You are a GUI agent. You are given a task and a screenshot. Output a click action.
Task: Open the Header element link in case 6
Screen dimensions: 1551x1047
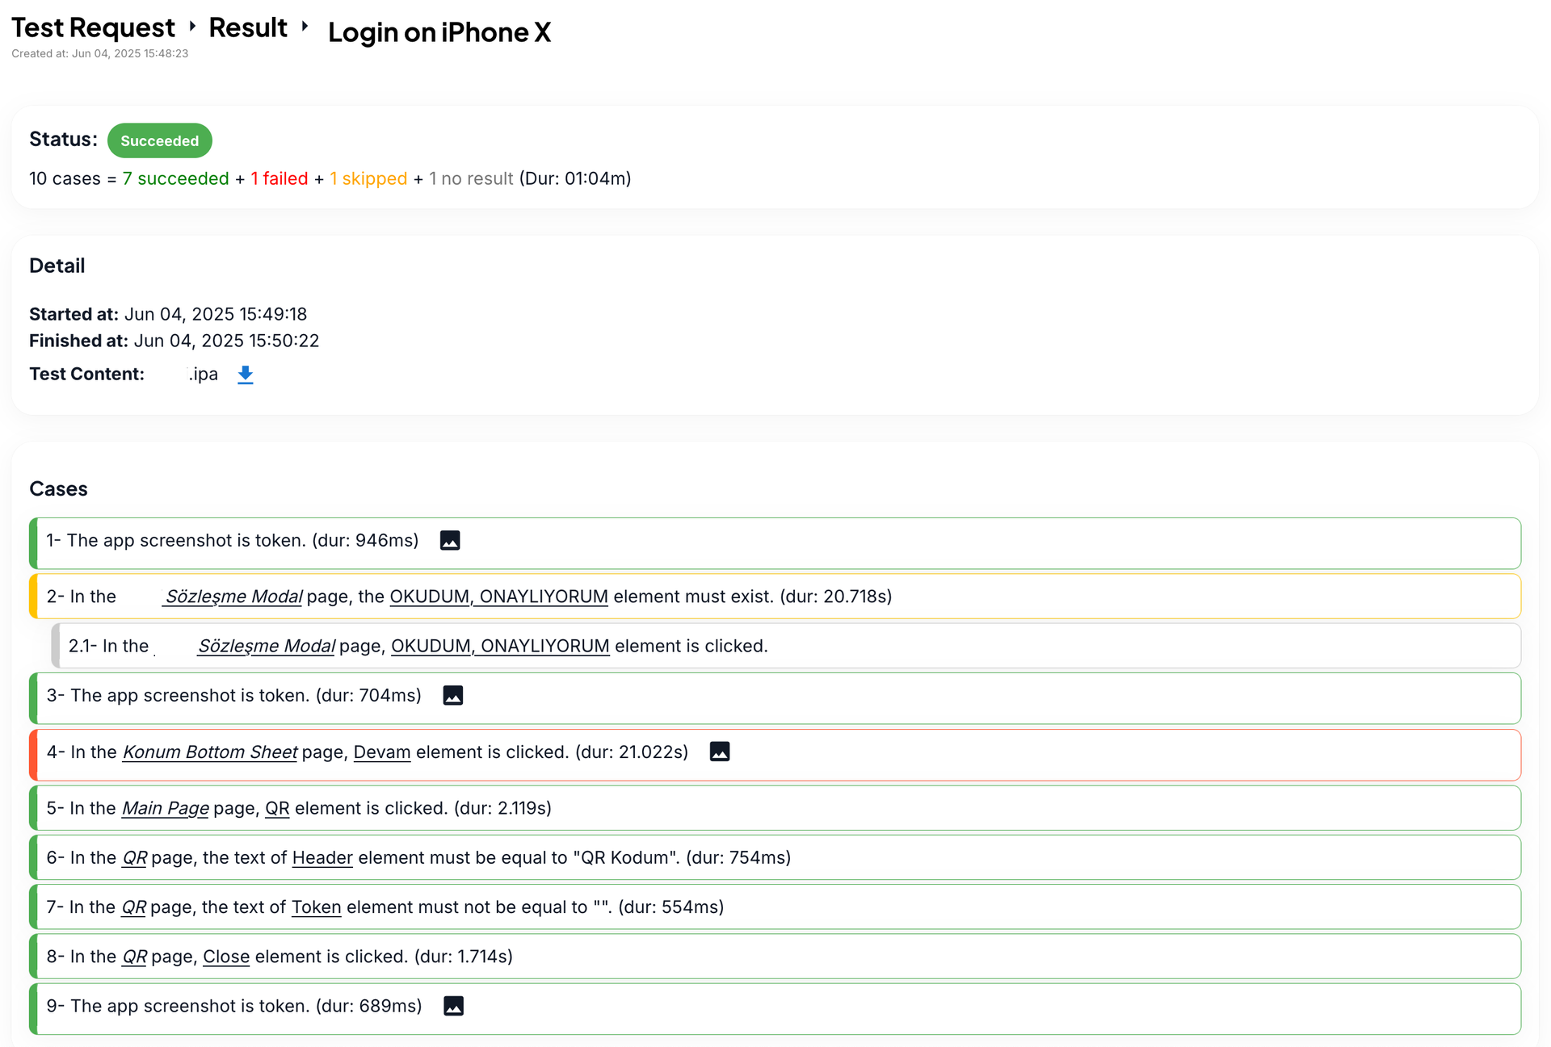322,858
